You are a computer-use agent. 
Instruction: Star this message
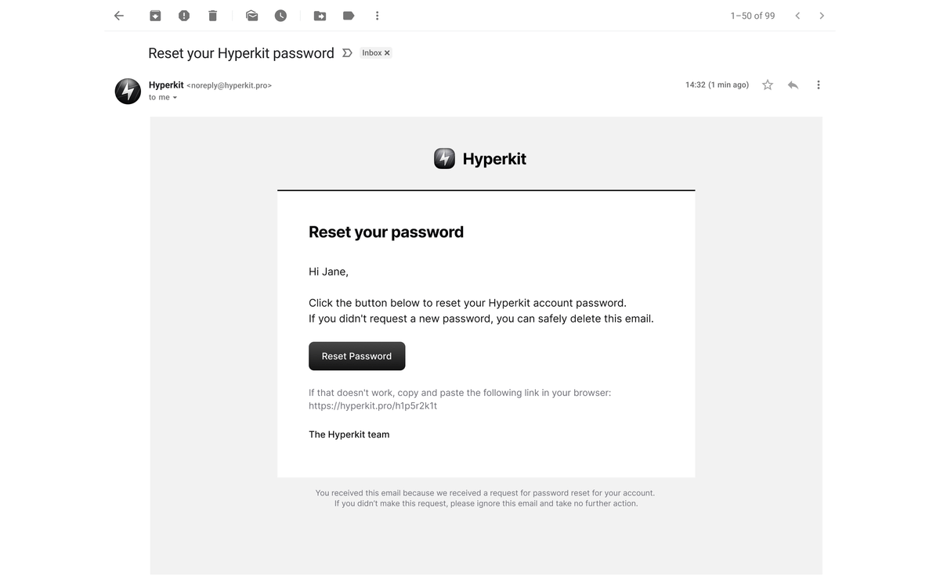coord(768,85)
